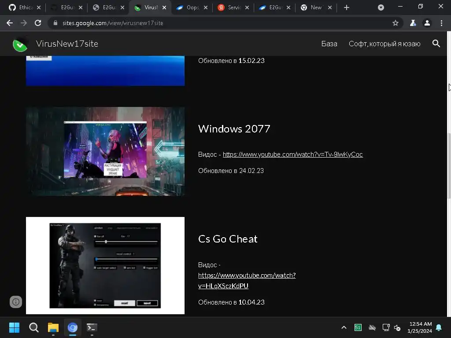Viewport: 451px width, 338px height.
Task: Click the Chromium taskbar icon
Action: (73, 327)
